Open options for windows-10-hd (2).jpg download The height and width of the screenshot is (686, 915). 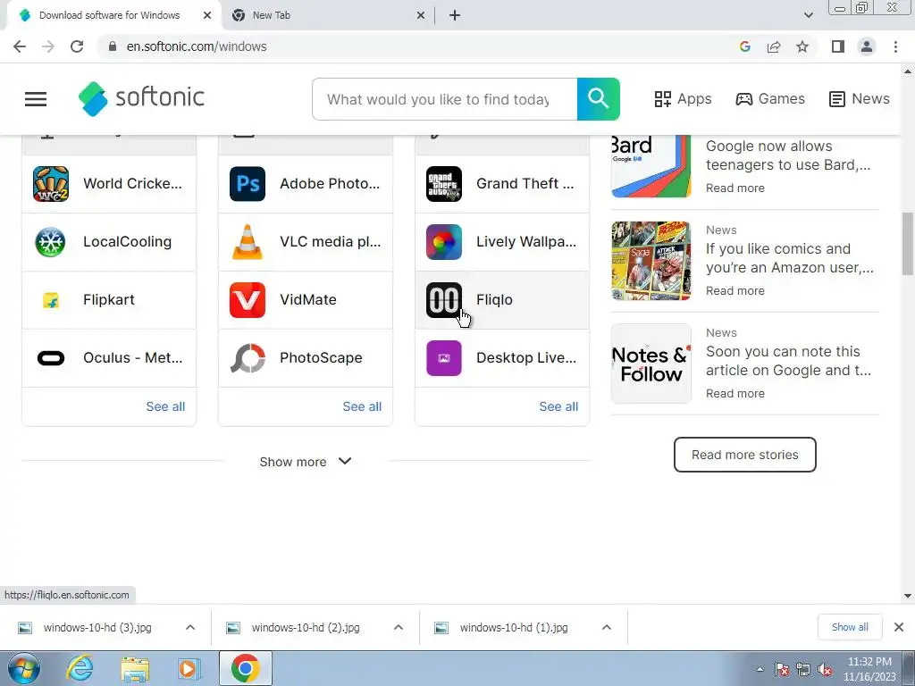(x=399, y=628)
